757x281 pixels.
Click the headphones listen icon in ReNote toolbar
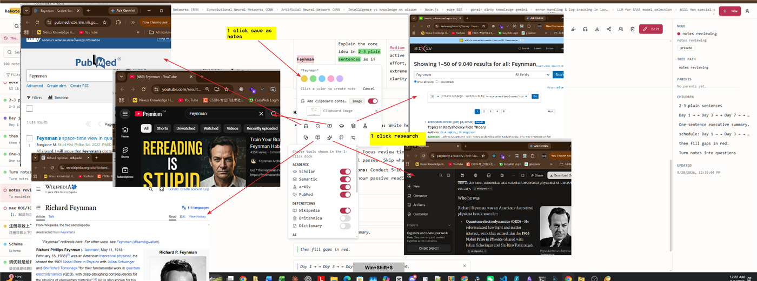[585, 29]
